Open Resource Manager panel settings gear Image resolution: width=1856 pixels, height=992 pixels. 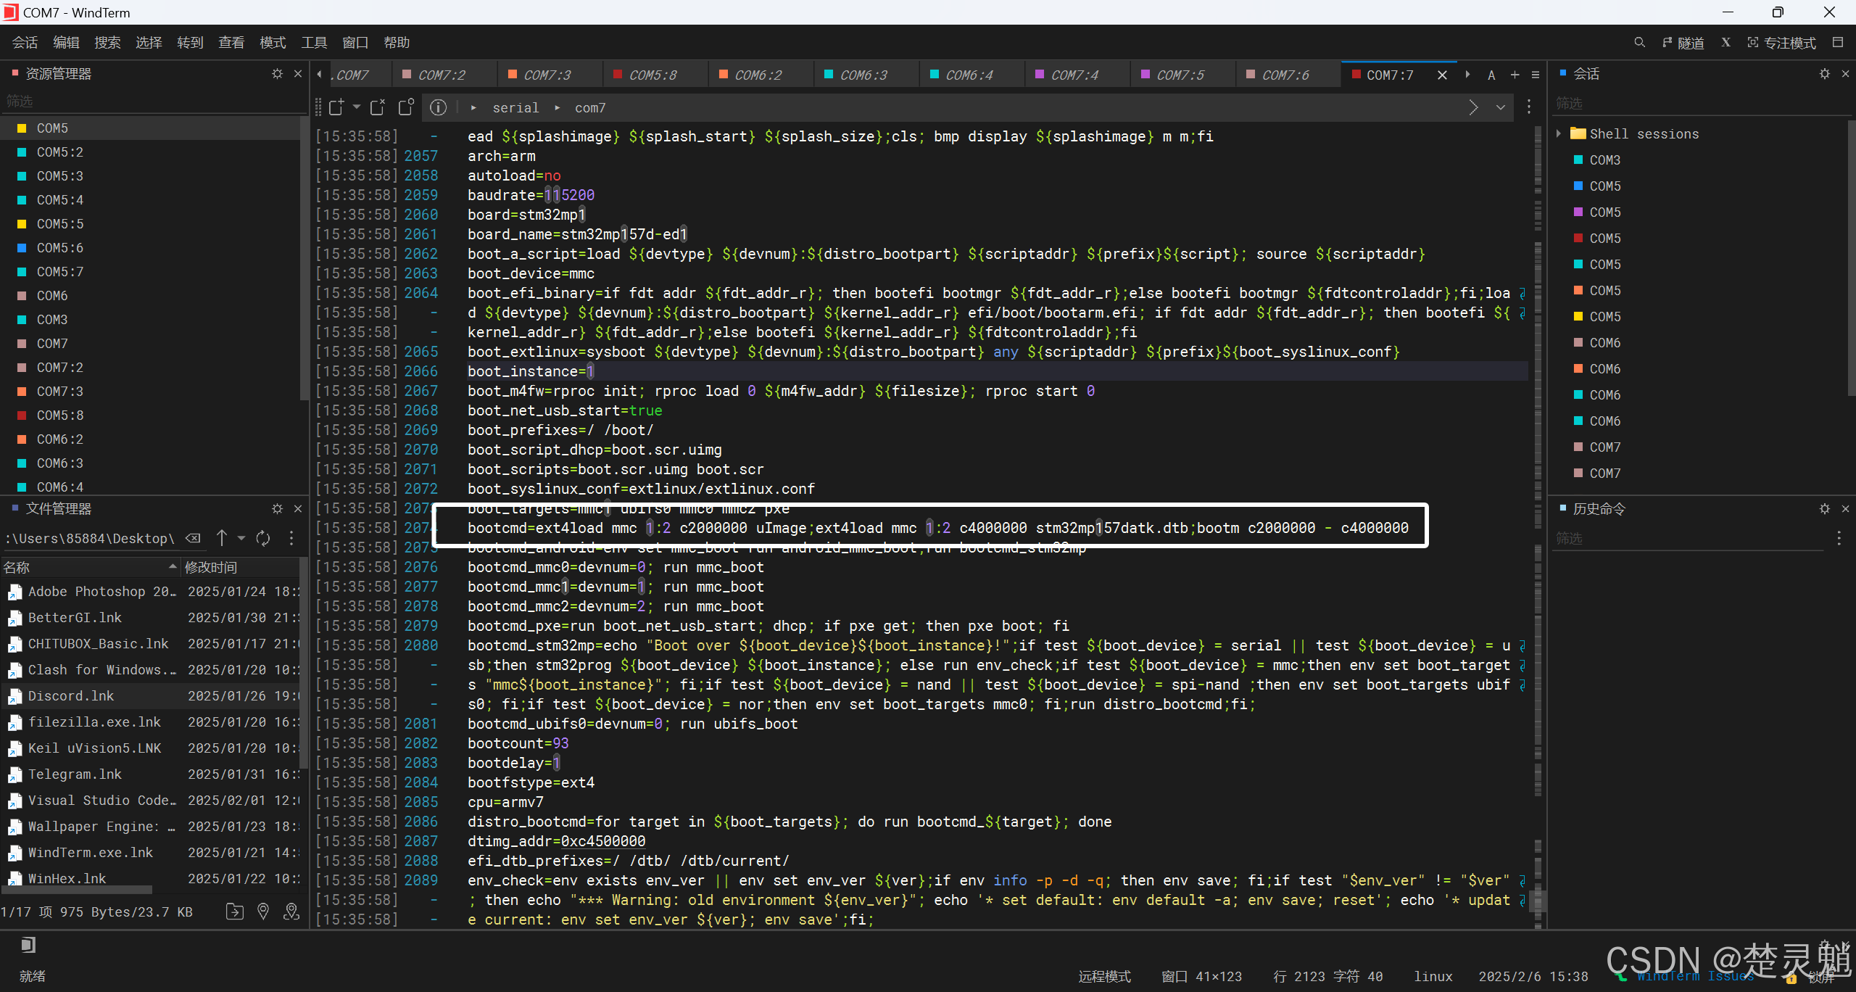277,74
